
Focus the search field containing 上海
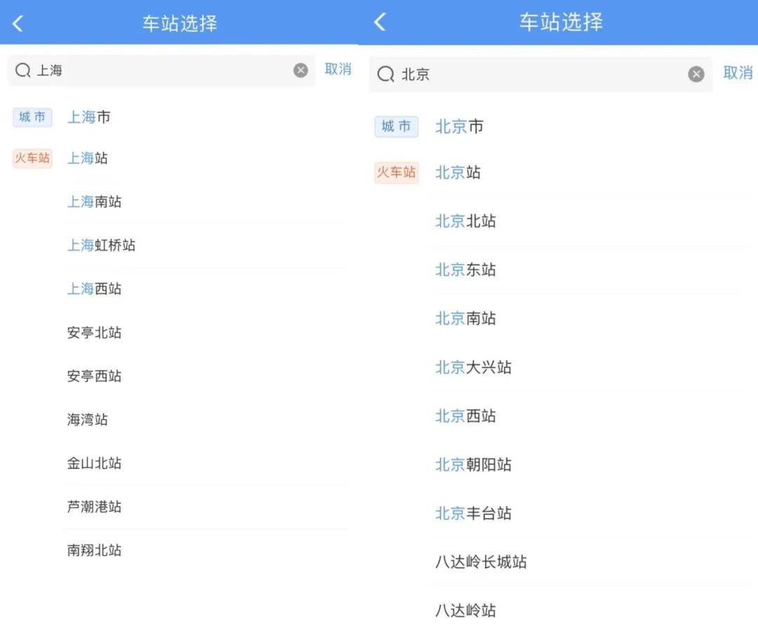pos(161,70)
